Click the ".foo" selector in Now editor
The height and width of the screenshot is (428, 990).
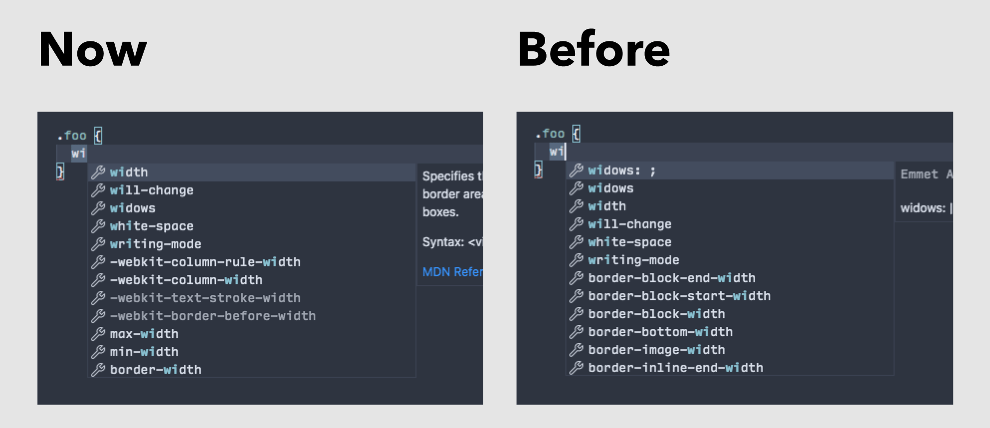point(73,135)
